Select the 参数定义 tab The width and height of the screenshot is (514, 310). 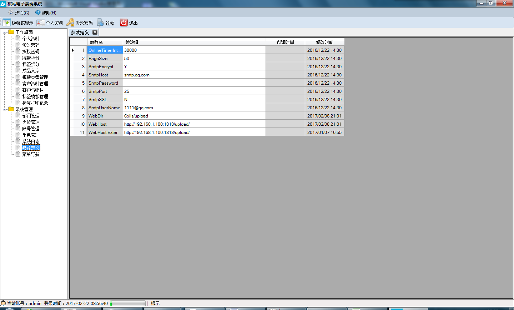80,32
